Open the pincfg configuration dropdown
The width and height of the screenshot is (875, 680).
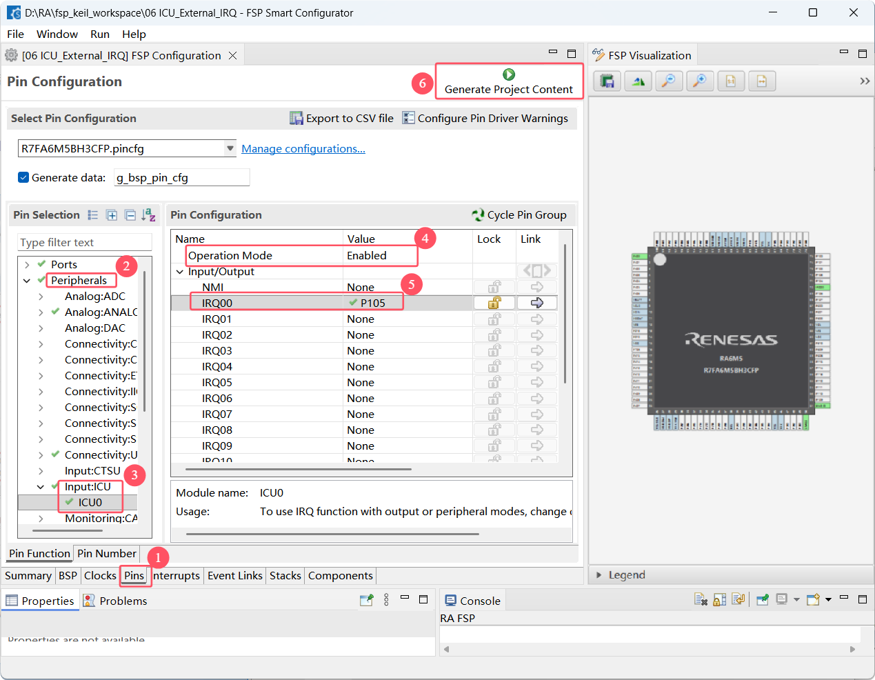click(x=230, y=148)
